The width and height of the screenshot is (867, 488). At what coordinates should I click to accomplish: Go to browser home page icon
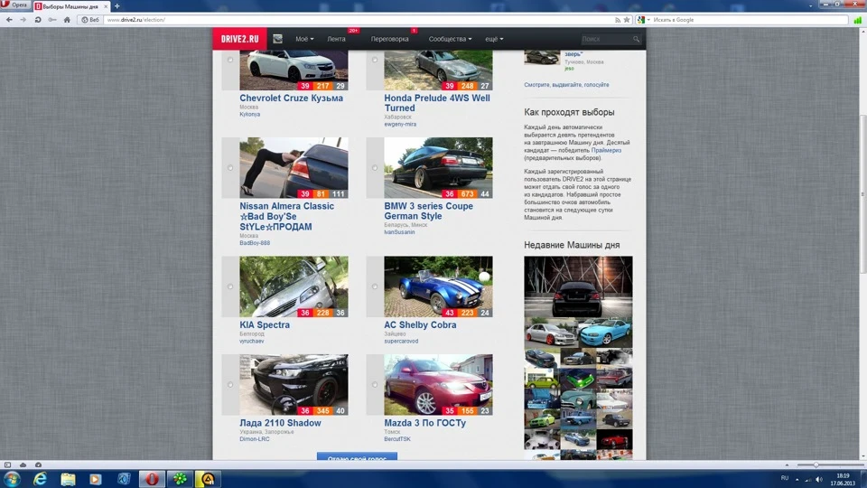[x=67, y=19]
